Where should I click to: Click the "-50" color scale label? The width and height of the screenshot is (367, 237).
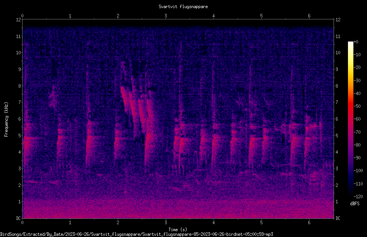pyautogui.click(x=357, y=106)
